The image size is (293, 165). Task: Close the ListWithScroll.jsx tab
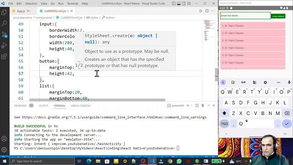[71, 11]
